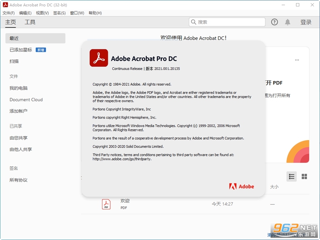Screen dimensions: 320x240
Task: Open Document Cloud in the sidebar
Action: tap(26, 100)
